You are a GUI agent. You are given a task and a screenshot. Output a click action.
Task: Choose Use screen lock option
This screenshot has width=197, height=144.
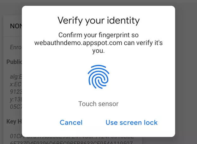coord(131,122)
